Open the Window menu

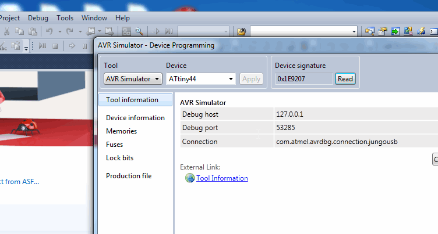[x=94, y=18]
